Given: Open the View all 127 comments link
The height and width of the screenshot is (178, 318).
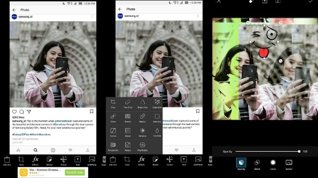Looking at the screenshot, I should click(x=25, y=139).
